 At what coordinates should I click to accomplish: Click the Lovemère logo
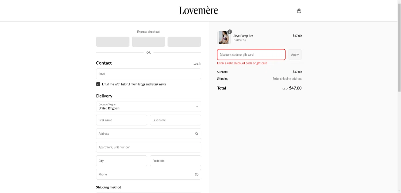pos(199,10)
